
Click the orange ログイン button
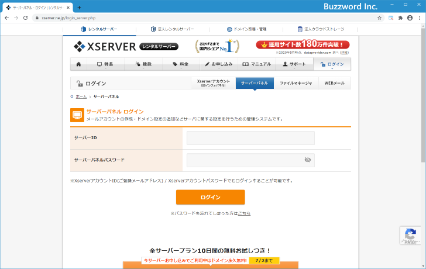pyautogui.click(x=210, y=197)
